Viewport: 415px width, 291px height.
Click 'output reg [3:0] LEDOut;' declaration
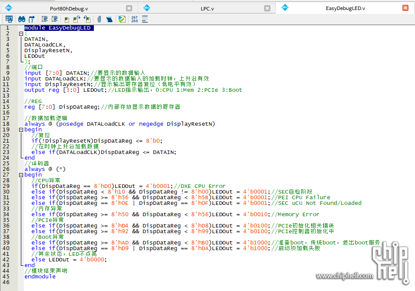pos(66,90)
